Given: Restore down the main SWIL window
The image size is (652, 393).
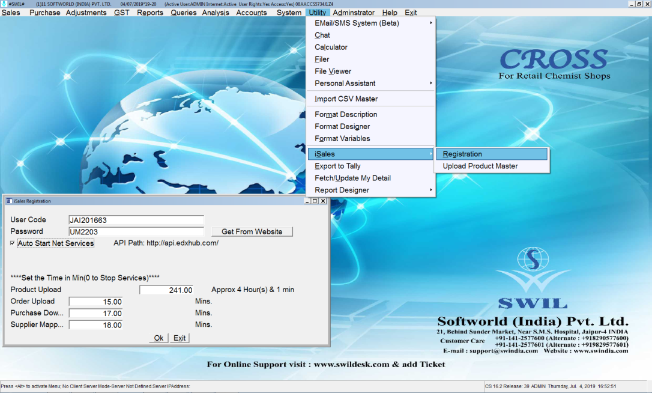Looking at the screenshot, I should (x=639, y=4).
